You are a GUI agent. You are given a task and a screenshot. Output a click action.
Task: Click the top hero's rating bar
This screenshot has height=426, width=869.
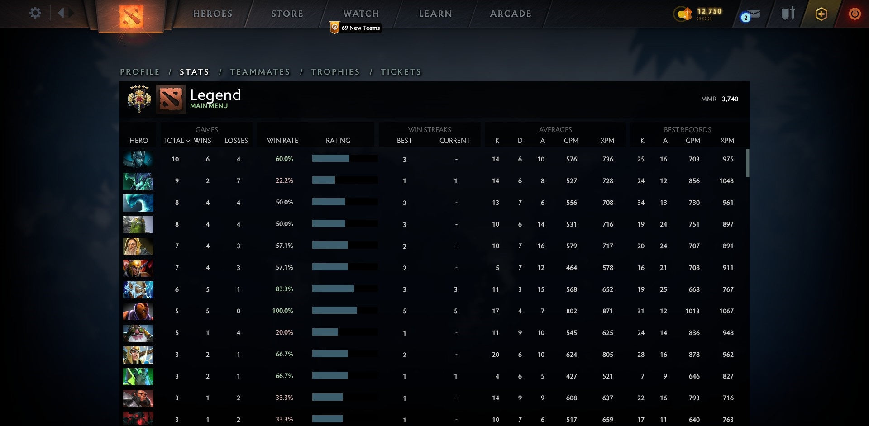[x=344, y=159]
